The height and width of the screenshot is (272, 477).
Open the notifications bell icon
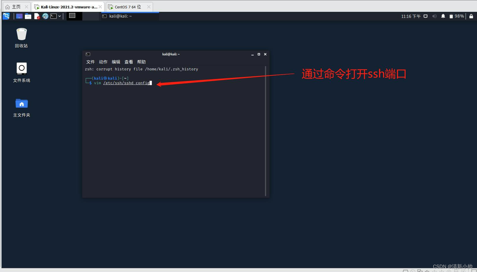(443, 16)
